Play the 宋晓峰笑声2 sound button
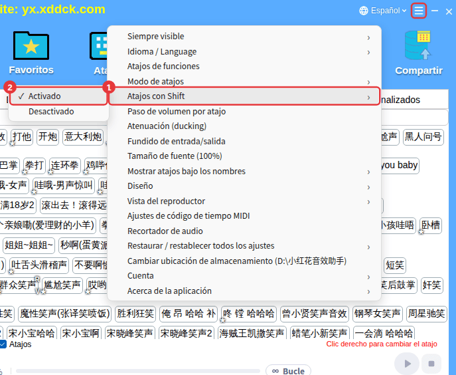The width and height of the screenshot is (456, 375). 187,333
